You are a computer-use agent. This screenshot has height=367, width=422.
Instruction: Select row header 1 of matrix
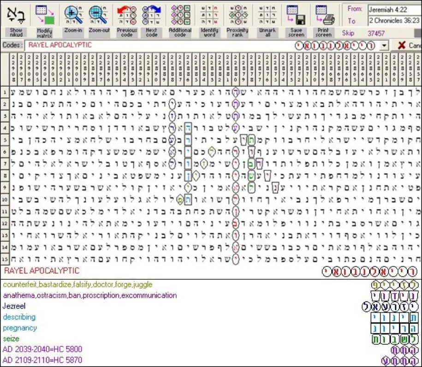click(5, 92)
